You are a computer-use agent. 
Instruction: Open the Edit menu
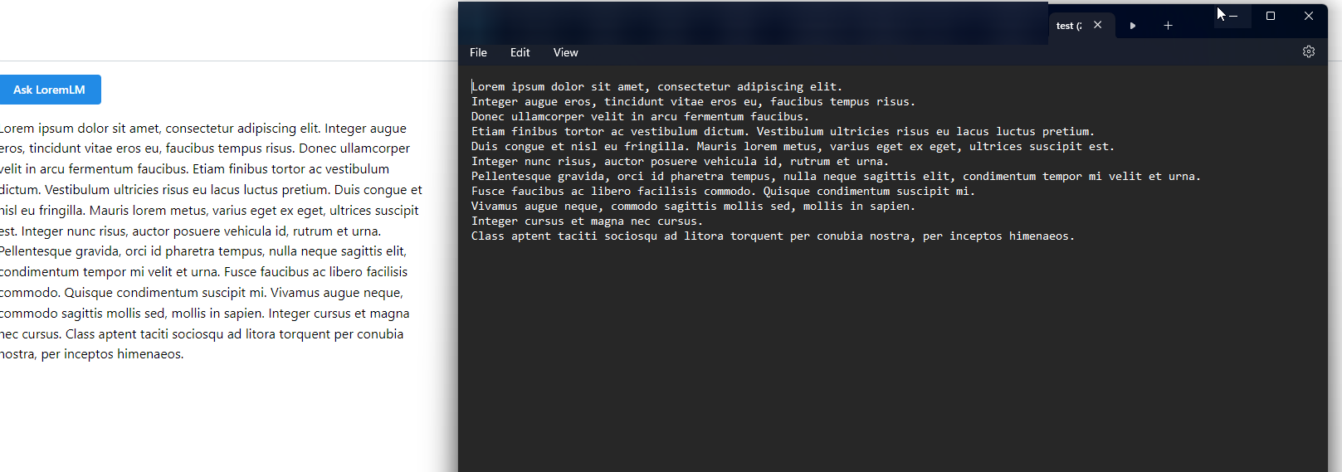click(520, 52)
